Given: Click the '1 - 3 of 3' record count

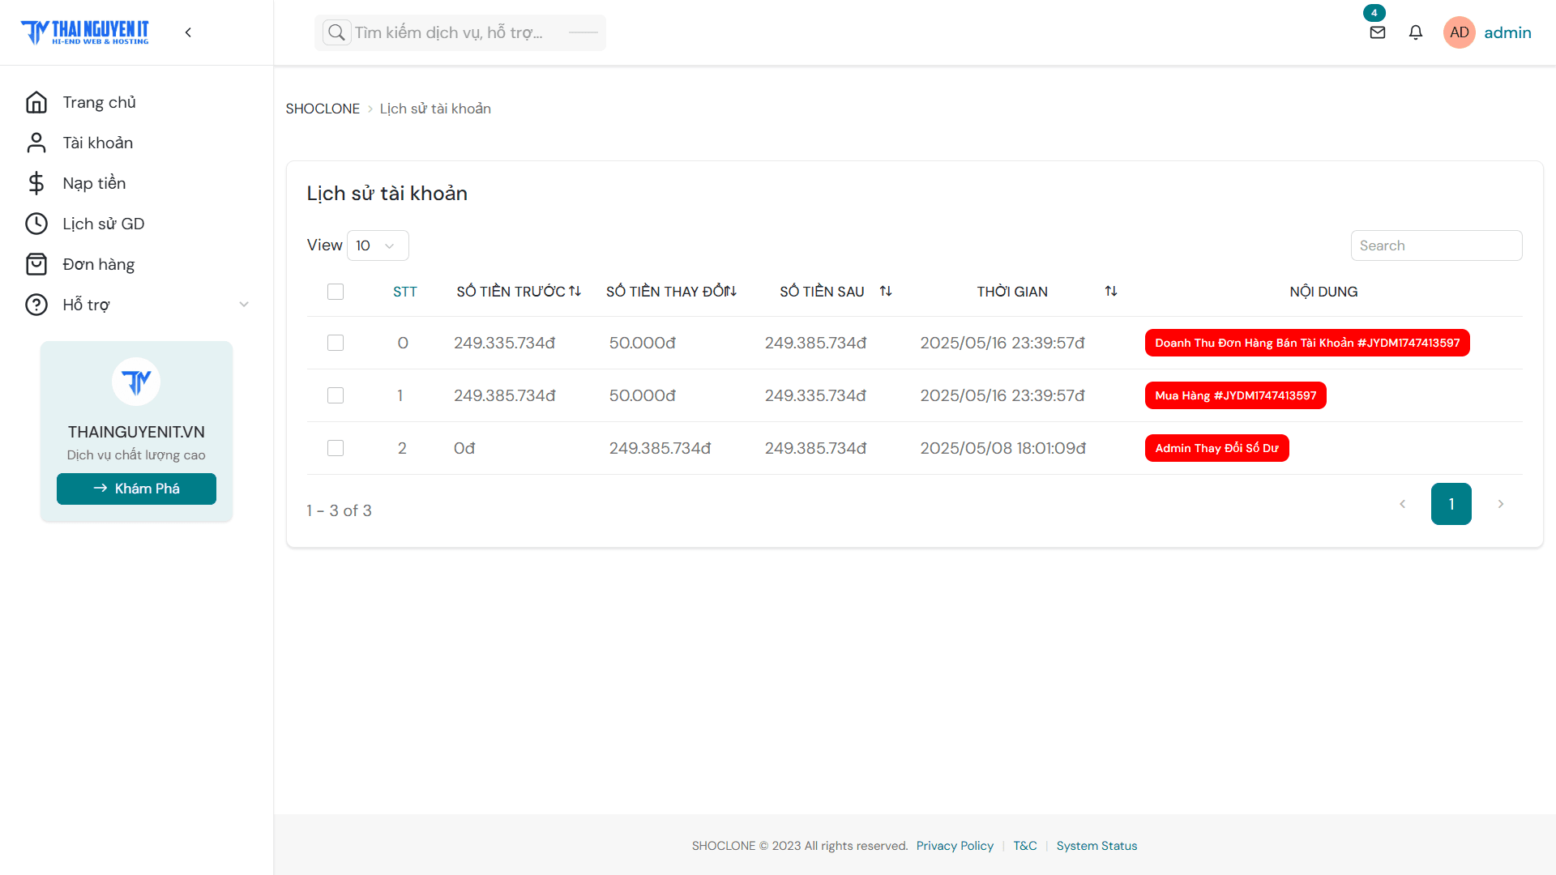Looking at the screenshot, I should [x=339, y=510].
